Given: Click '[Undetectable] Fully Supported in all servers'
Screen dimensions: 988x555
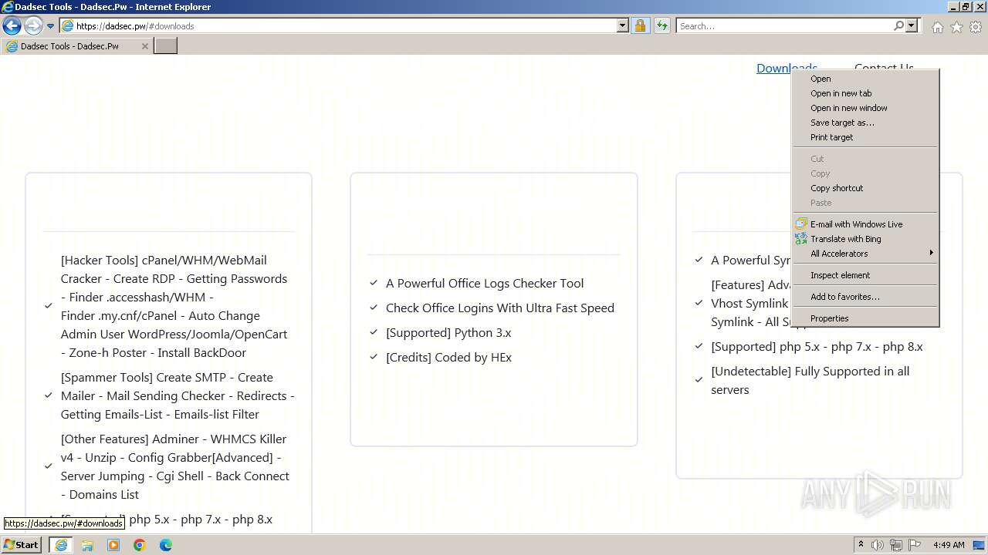Looking at the screenshot, I should [x=810, y=381].
